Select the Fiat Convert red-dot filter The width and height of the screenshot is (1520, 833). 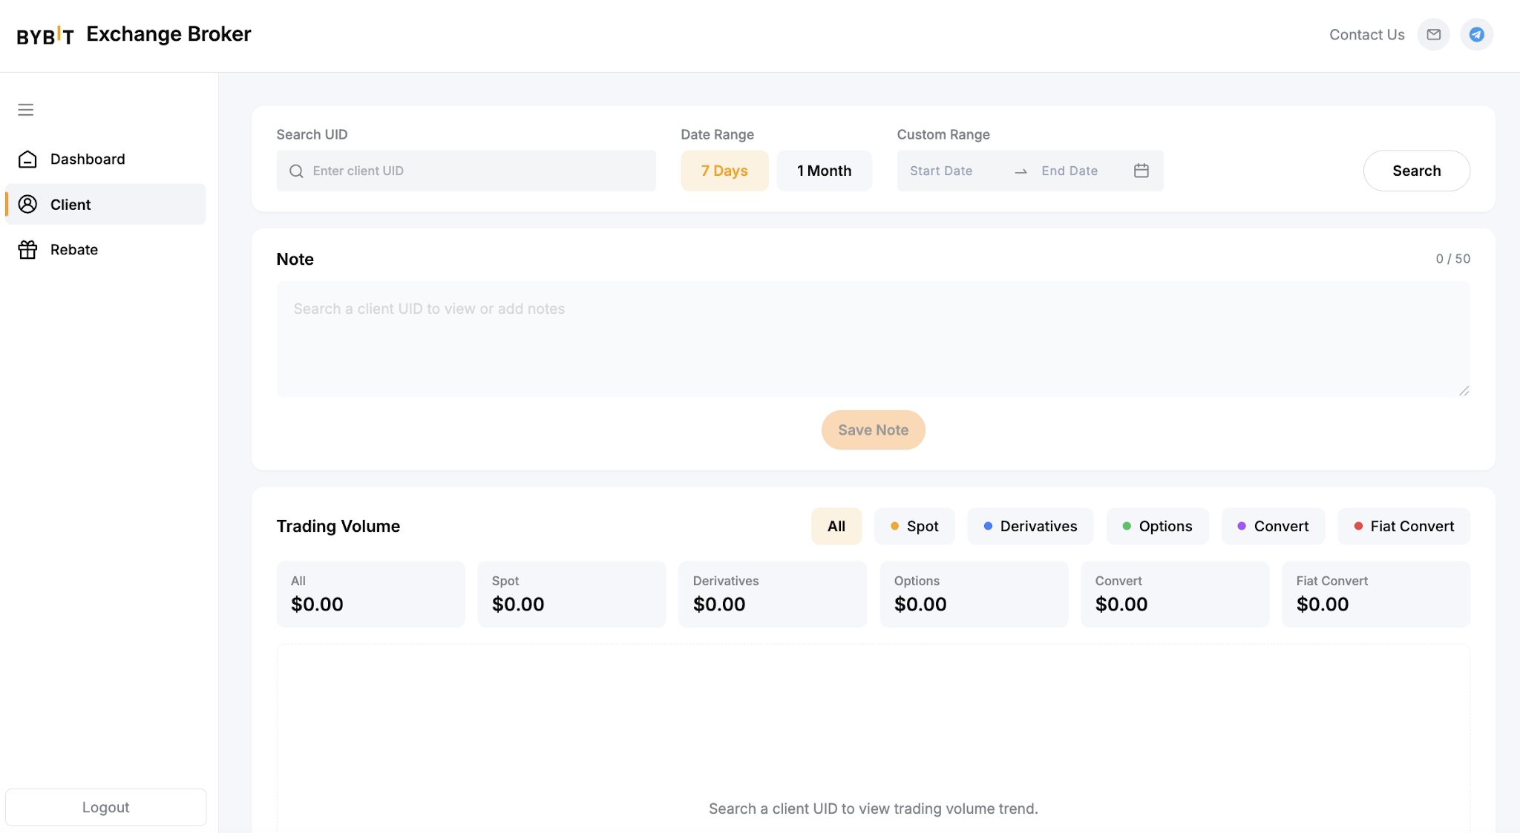[1403, 526]
